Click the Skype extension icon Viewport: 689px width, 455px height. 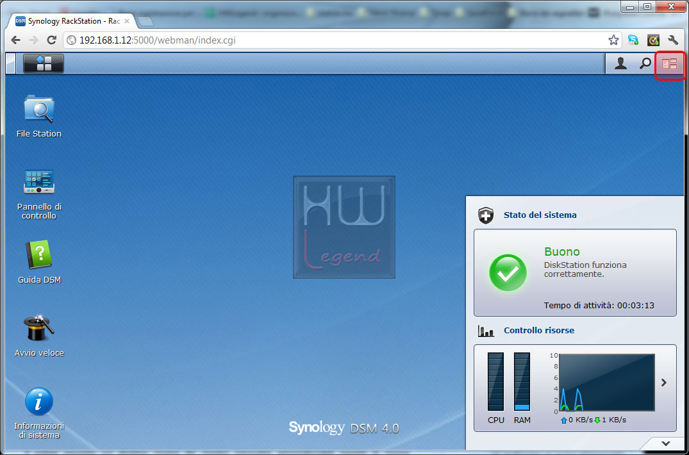click(x=633, y=40)
